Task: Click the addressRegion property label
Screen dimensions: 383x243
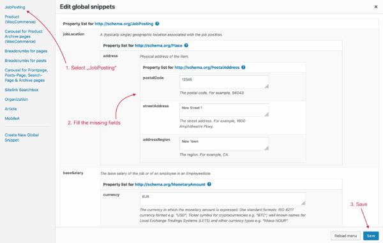Action: 156,140
